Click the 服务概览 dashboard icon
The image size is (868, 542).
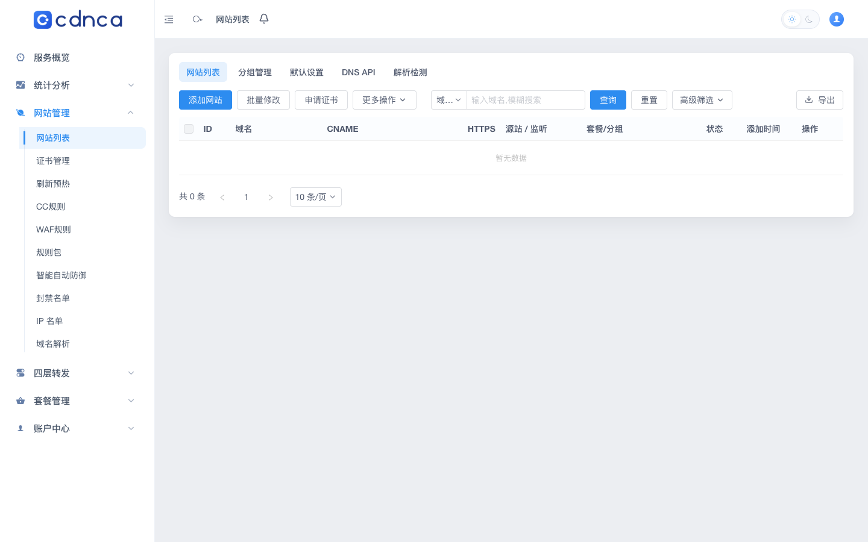coord(20,57)
